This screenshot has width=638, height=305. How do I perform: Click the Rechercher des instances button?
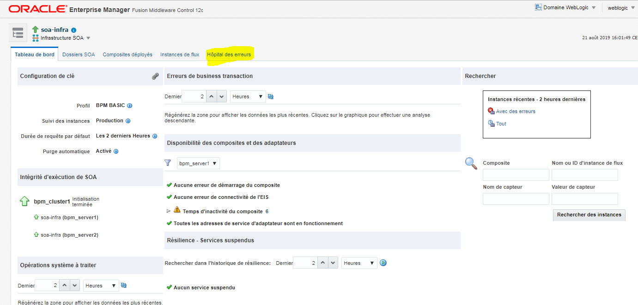(589, 215)
